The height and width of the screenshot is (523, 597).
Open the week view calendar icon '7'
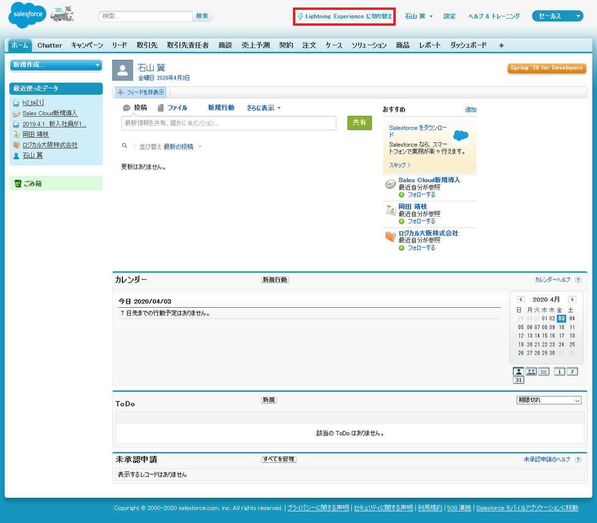[x=572, y=371]
